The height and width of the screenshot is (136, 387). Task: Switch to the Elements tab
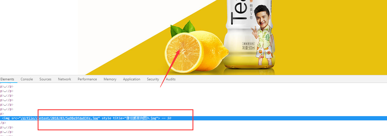[7, 79]
